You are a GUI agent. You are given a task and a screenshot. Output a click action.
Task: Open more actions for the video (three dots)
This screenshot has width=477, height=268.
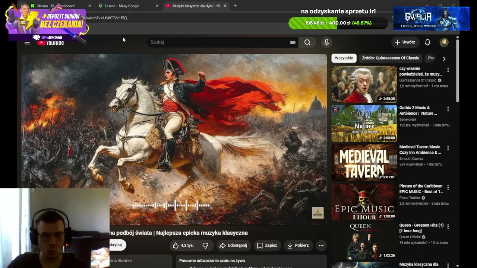tap(321, 245)
